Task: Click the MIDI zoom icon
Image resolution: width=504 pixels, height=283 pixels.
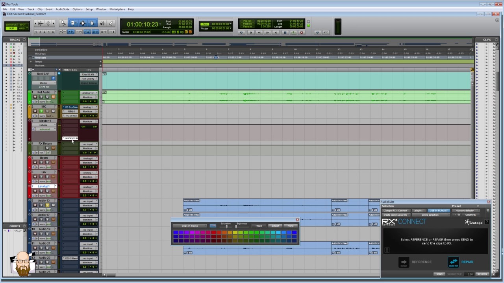Action: pos(48,23)
